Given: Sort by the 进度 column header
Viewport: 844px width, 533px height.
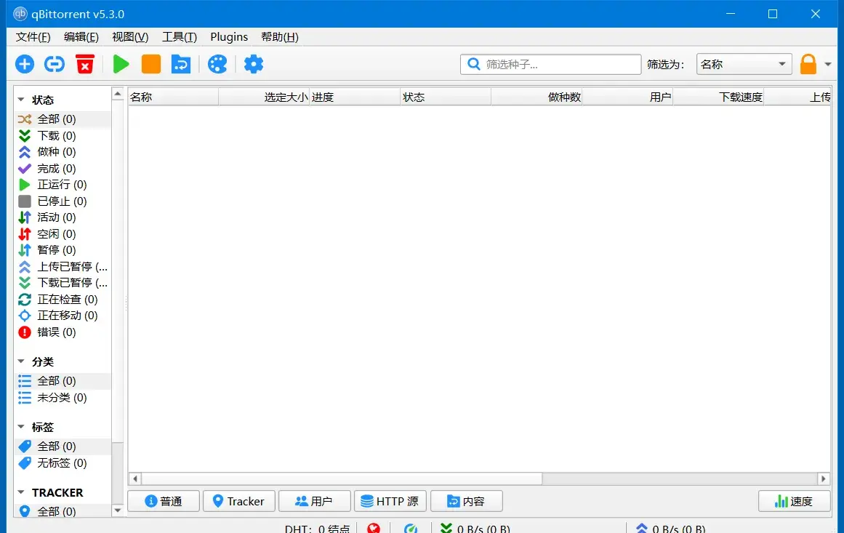Looking at the screenshot, I should click(355, 97).
